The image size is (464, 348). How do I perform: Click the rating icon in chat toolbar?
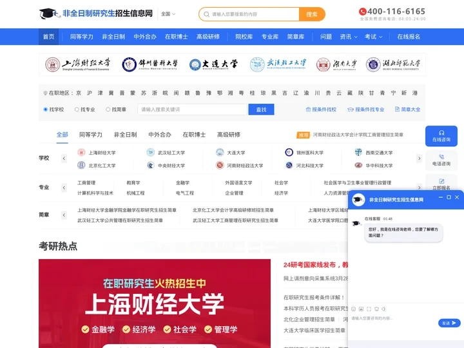[x=376, y=309]
